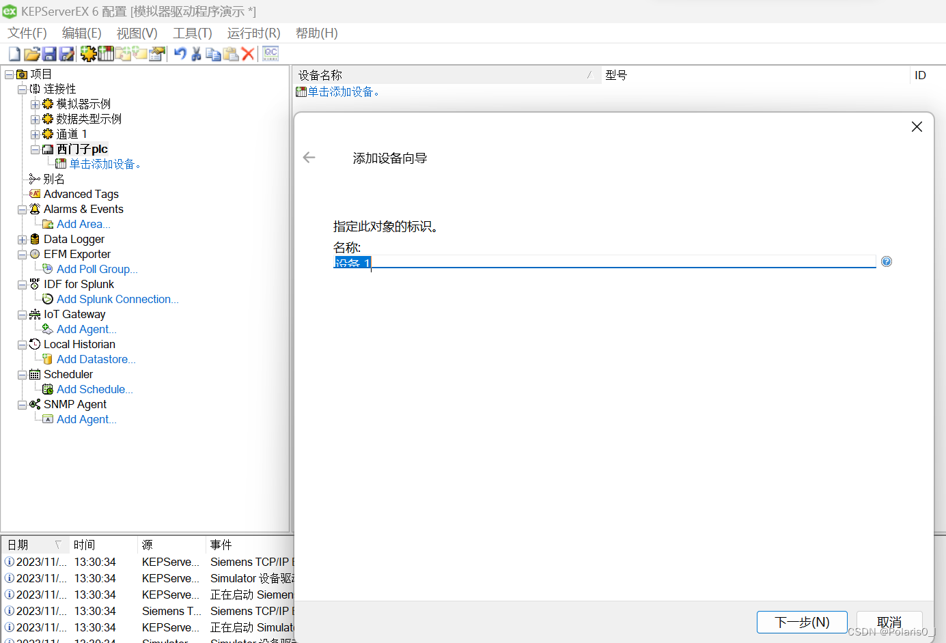
Task: Open the 文件(F) menu
Action: (x=27, y=33)
